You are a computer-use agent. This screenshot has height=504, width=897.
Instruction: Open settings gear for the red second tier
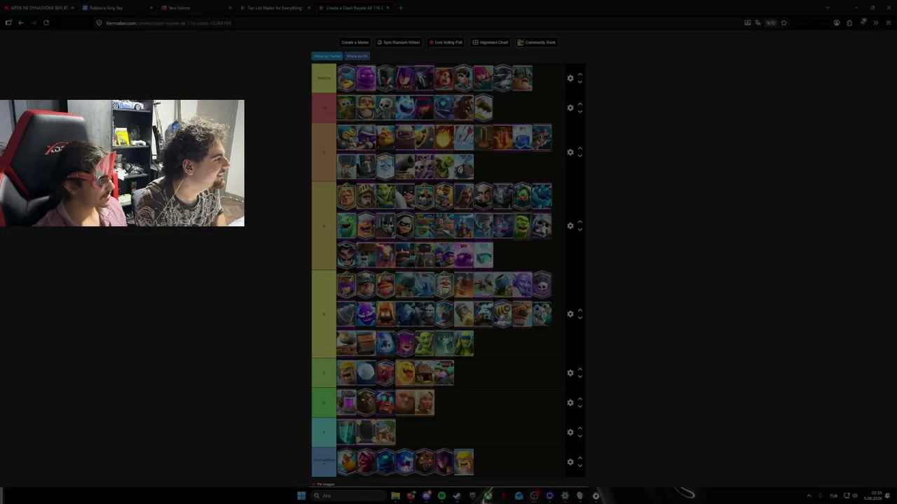[570, 108]
